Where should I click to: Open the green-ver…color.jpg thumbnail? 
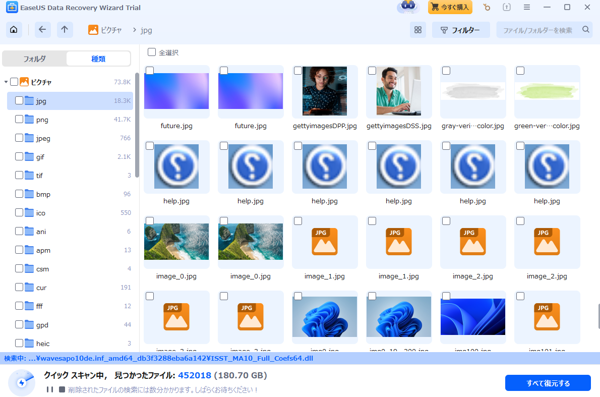pyautogui.click(x=547, y=91)
